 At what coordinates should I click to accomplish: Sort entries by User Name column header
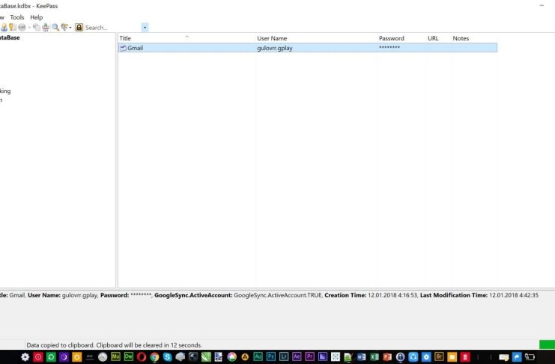click(316, 38)
